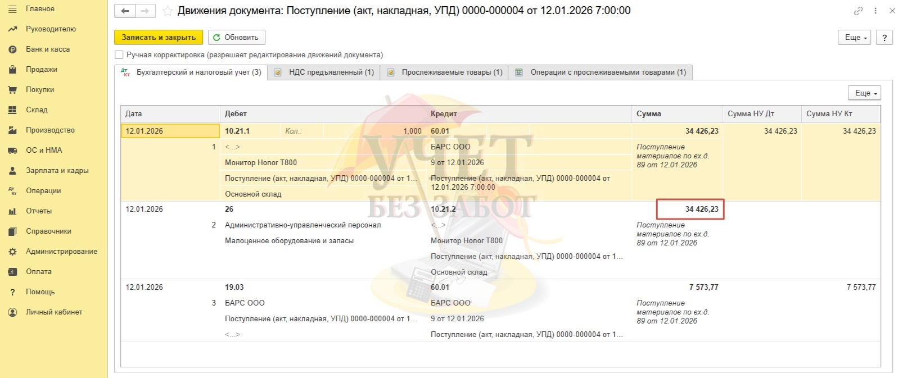
Task: Click Малоценное оборудование и запасы text
Action: pyautogui.click(x=289, y=241)
